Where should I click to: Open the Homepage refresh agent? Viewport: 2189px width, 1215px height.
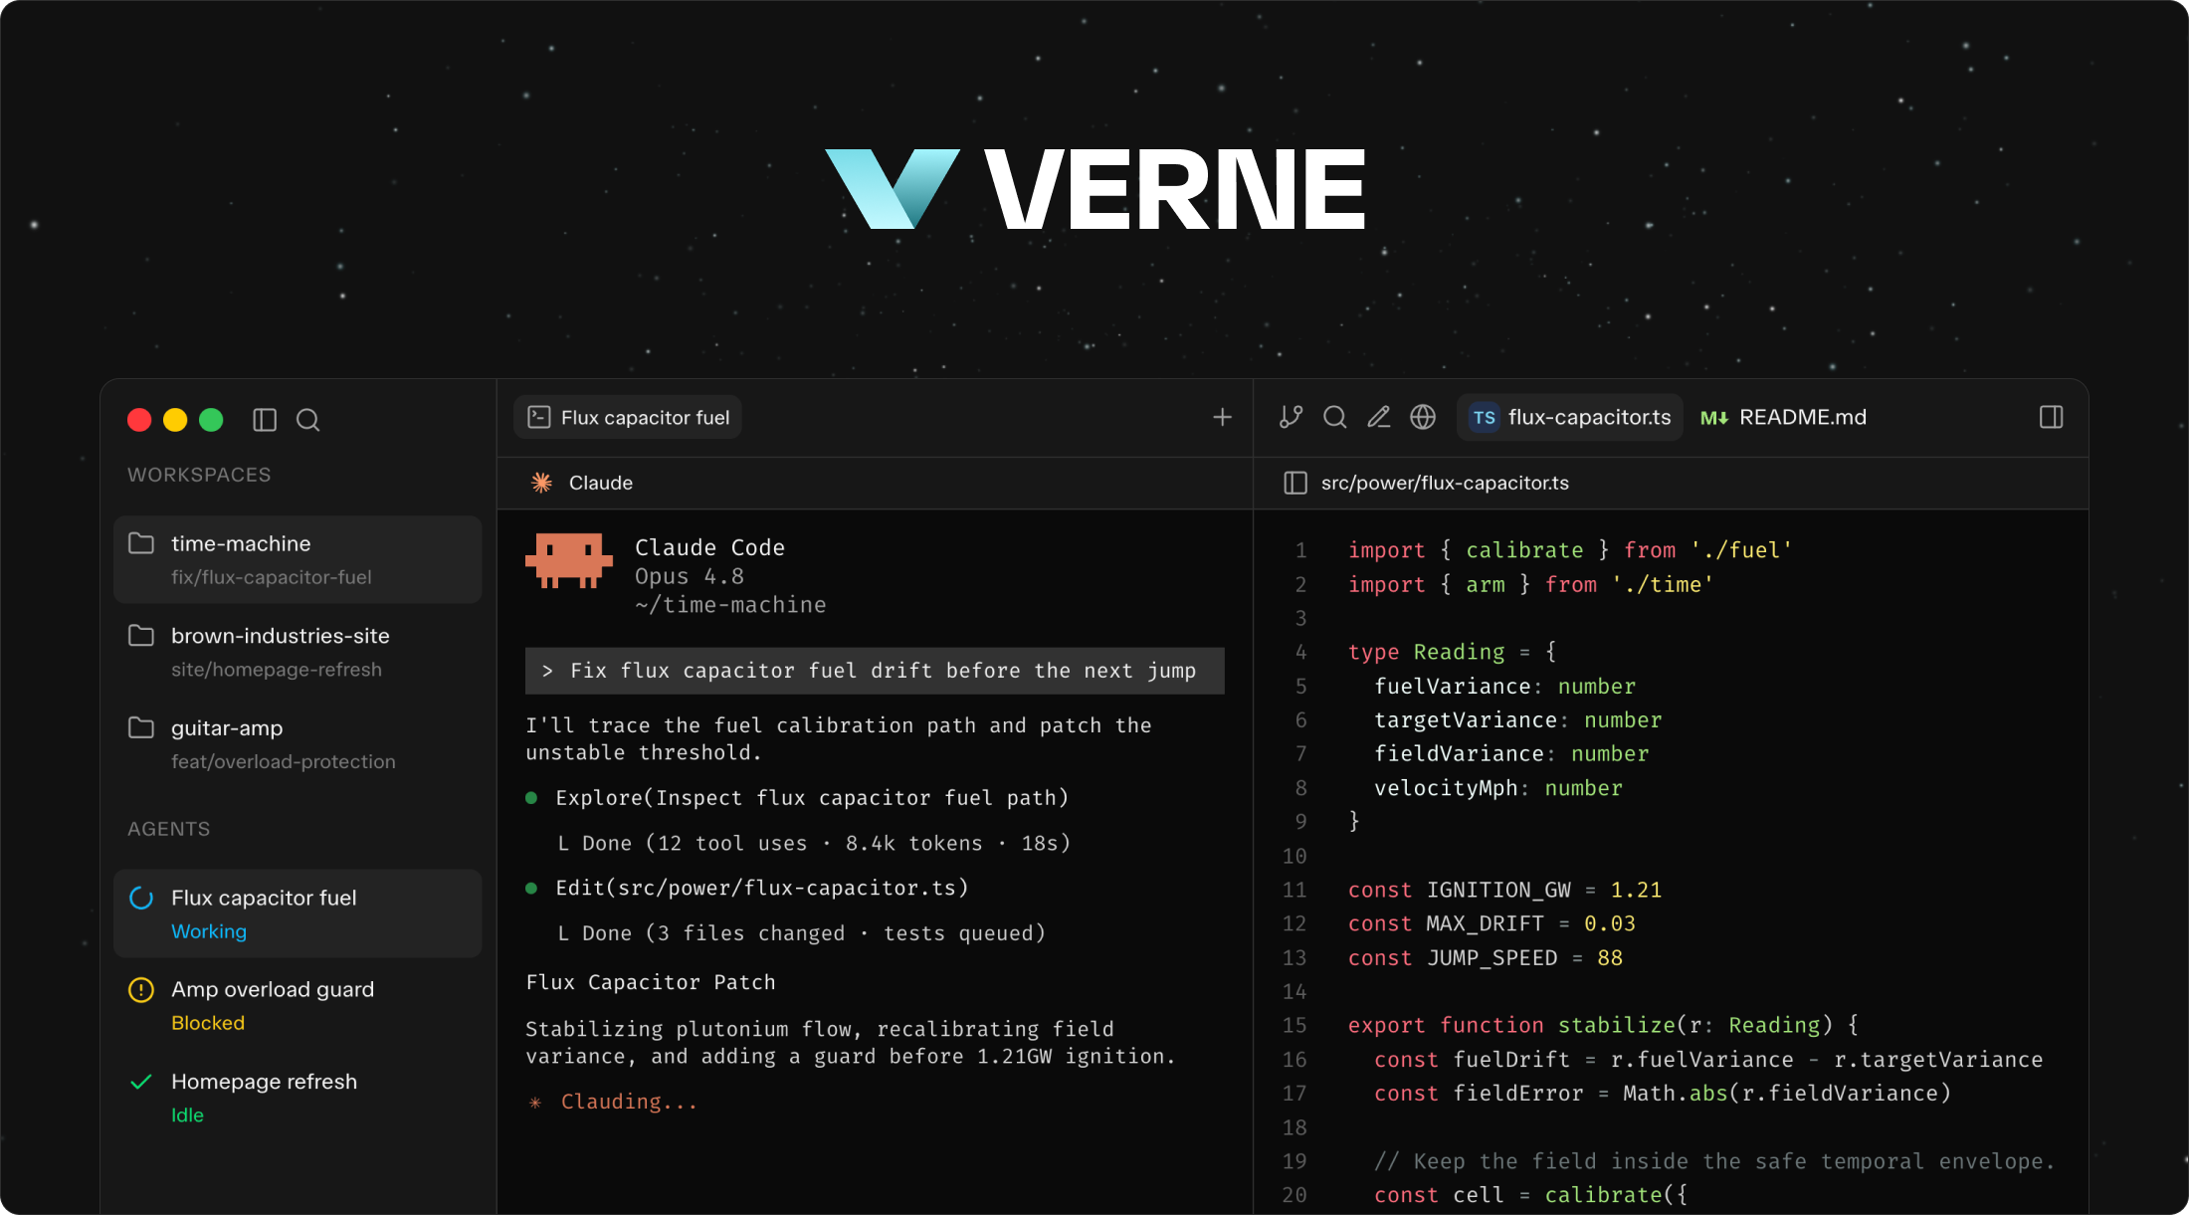pos(298,1098)
